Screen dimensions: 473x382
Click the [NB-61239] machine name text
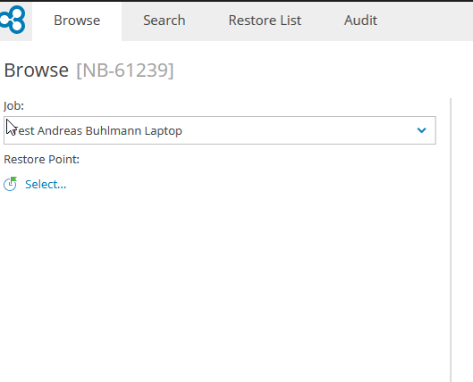(125, 71)
